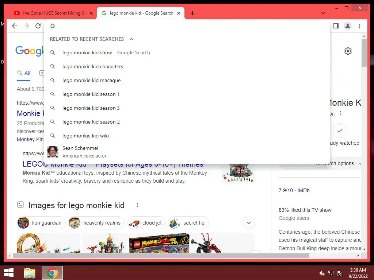Choose suggestion lego monkie kid wiki
374x280 pixels.
187,136
